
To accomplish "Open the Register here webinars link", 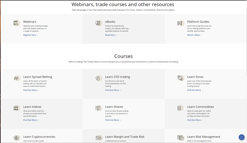I will click(x=30, y=35).
